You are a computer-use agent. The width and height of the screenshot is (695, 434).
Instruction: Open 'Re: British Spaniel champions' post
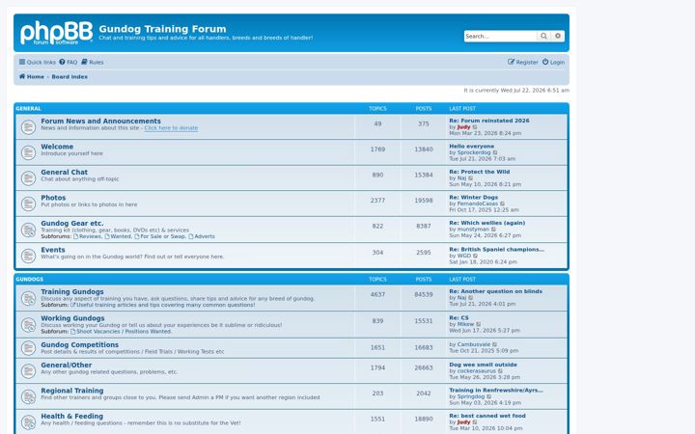tap(496, 250)
